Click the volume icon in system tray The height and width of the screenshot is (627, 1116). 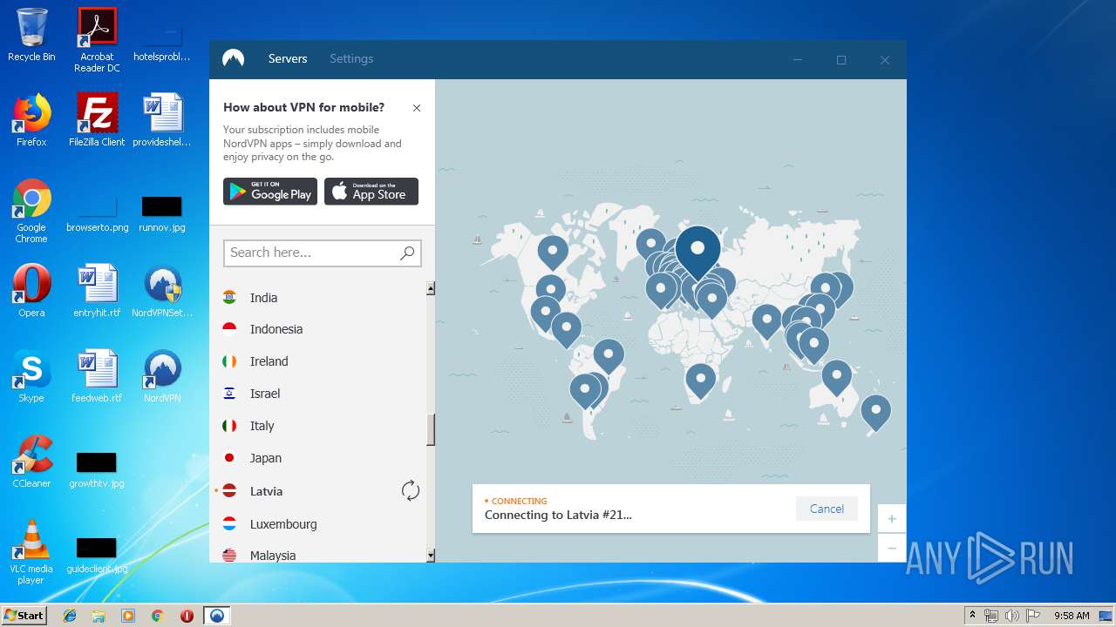point(1011,616)
